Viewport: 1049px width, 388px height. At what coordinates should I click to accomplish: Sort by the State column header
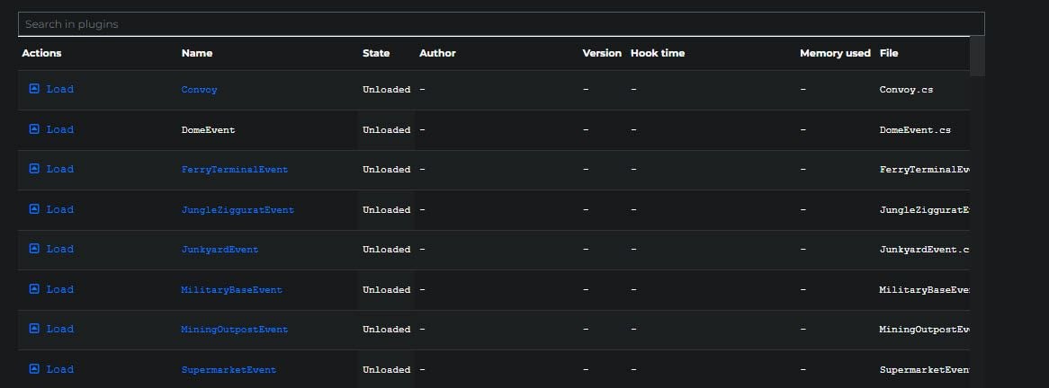coord(376,53)
